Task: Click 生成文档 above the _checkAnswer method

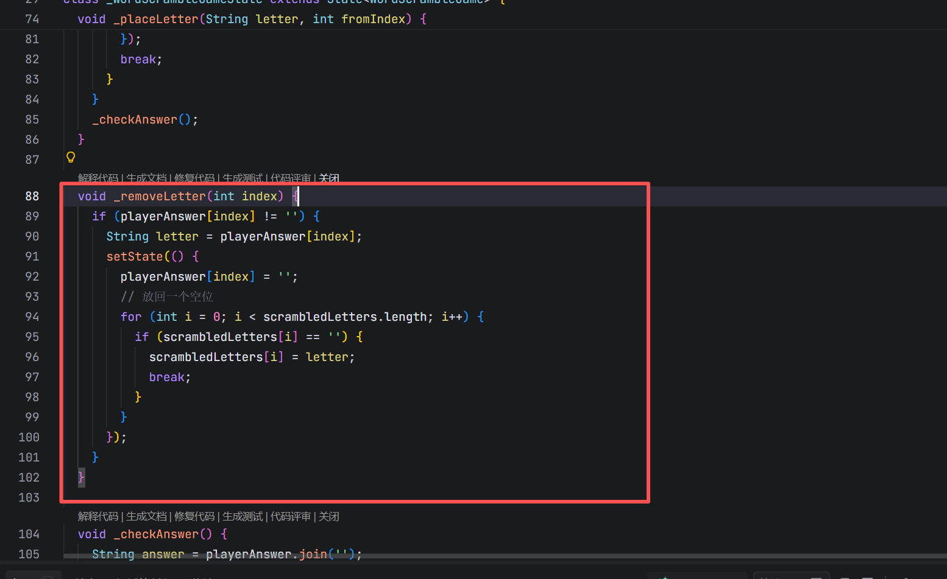Action: [x=146, y=516]
